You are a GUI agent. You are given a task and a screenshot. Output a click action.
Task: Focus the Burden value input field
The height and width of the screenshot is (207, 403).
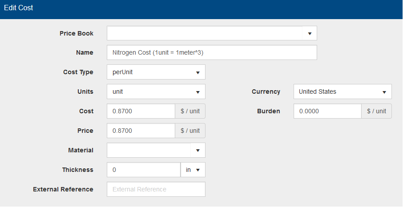pos(327,111)
